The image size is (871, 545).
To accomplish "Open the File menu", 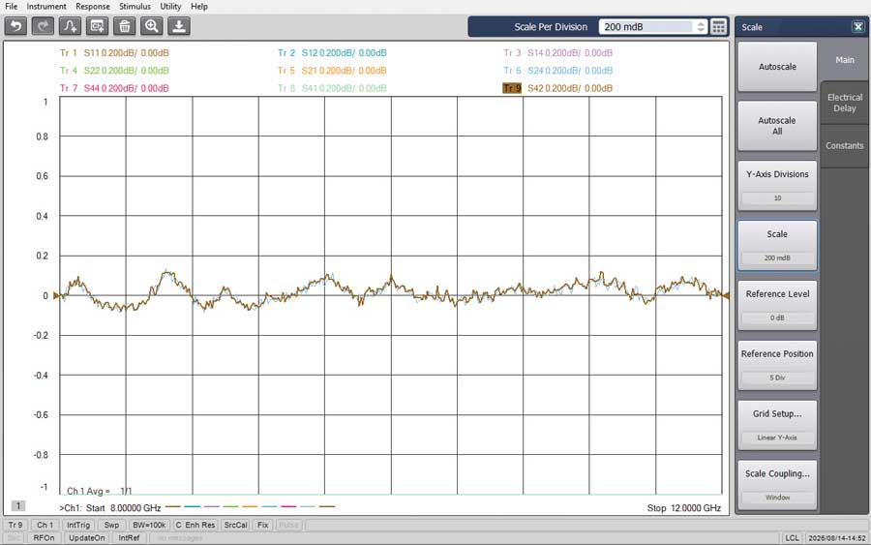I will (11, 6).
